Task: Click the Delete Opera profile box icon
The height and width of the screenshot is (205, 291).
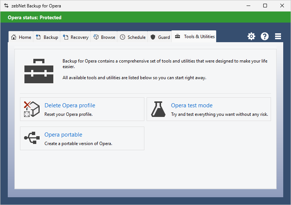Action: (x=31, y=109)
